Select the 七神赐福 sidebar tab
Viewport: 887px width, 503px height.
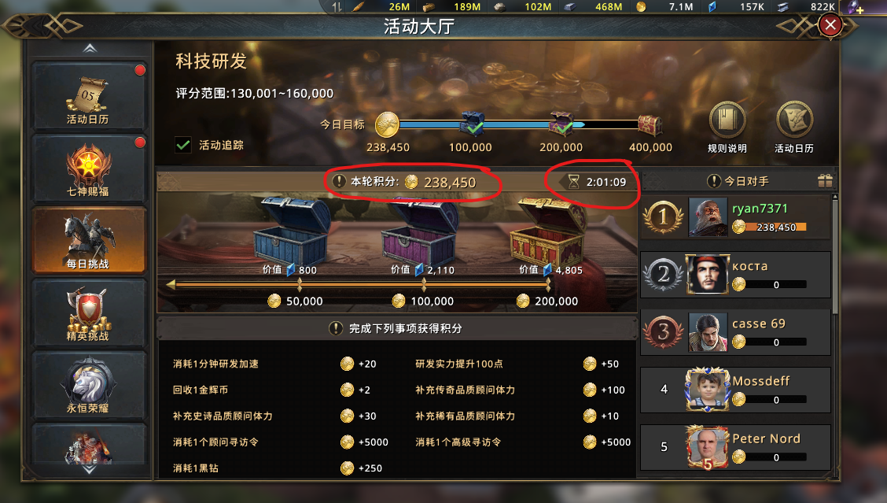pos(89,168)
